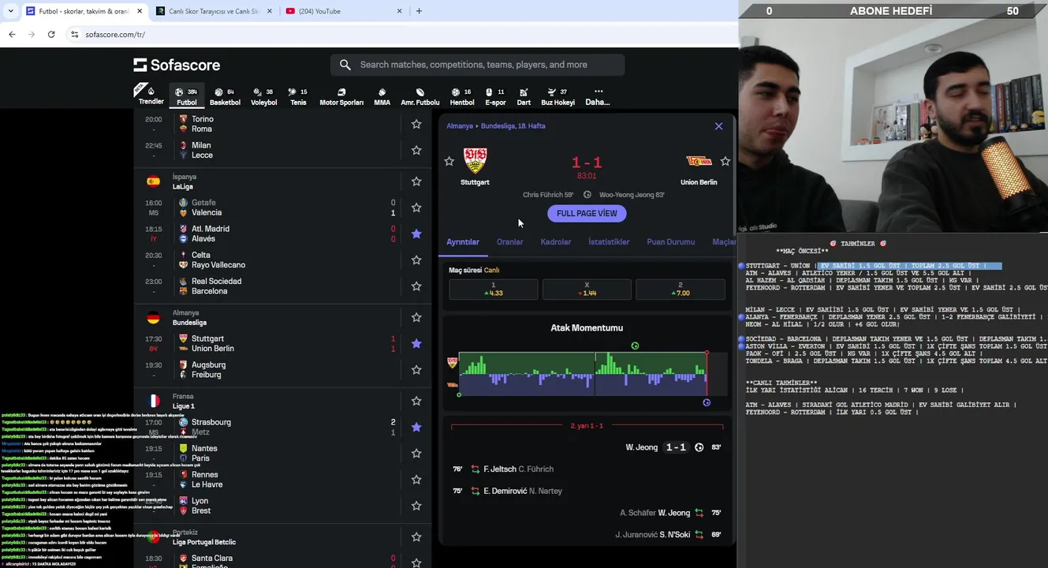Expand the Daha... more sports menu
Viewport: 1048px width, 568px height.
[598, 96]
